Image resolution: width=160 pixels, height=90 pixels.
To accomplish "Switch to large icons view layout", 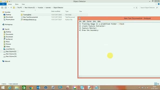I will coord(158,84).
